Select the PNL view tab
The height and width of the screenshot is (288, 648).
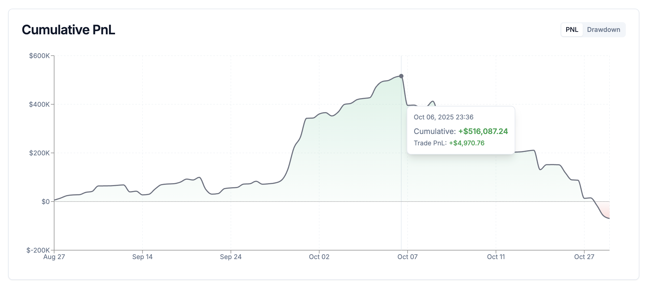[x=572, y=30]
